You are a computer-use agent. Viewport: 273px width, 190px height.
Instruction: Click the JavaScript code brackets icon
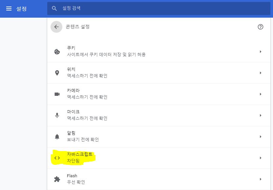click(57, 158)
